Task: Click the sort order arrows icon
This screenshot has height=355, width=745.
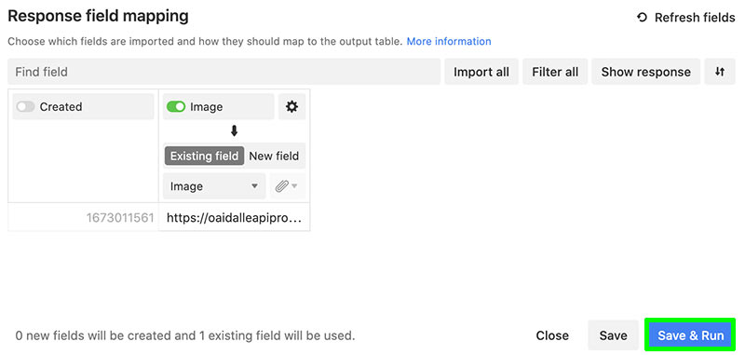Action: pos(720,72)
